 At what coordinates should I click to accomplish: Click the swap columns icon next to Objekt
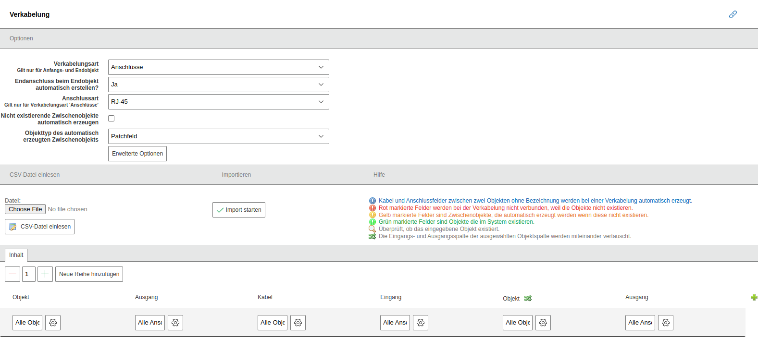pyautogui.click(x=528, y=298)
